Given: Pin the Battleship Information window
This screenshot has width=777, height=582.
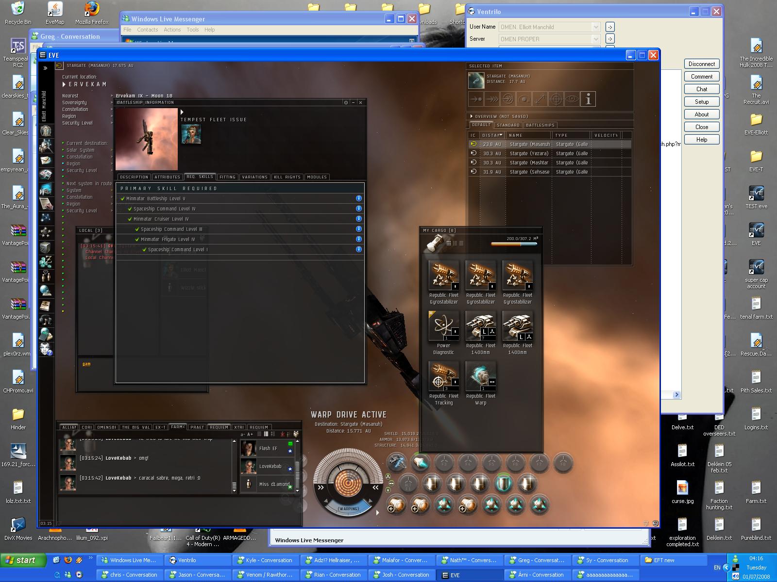Looking at the screenshot, I should click(346, 102).
